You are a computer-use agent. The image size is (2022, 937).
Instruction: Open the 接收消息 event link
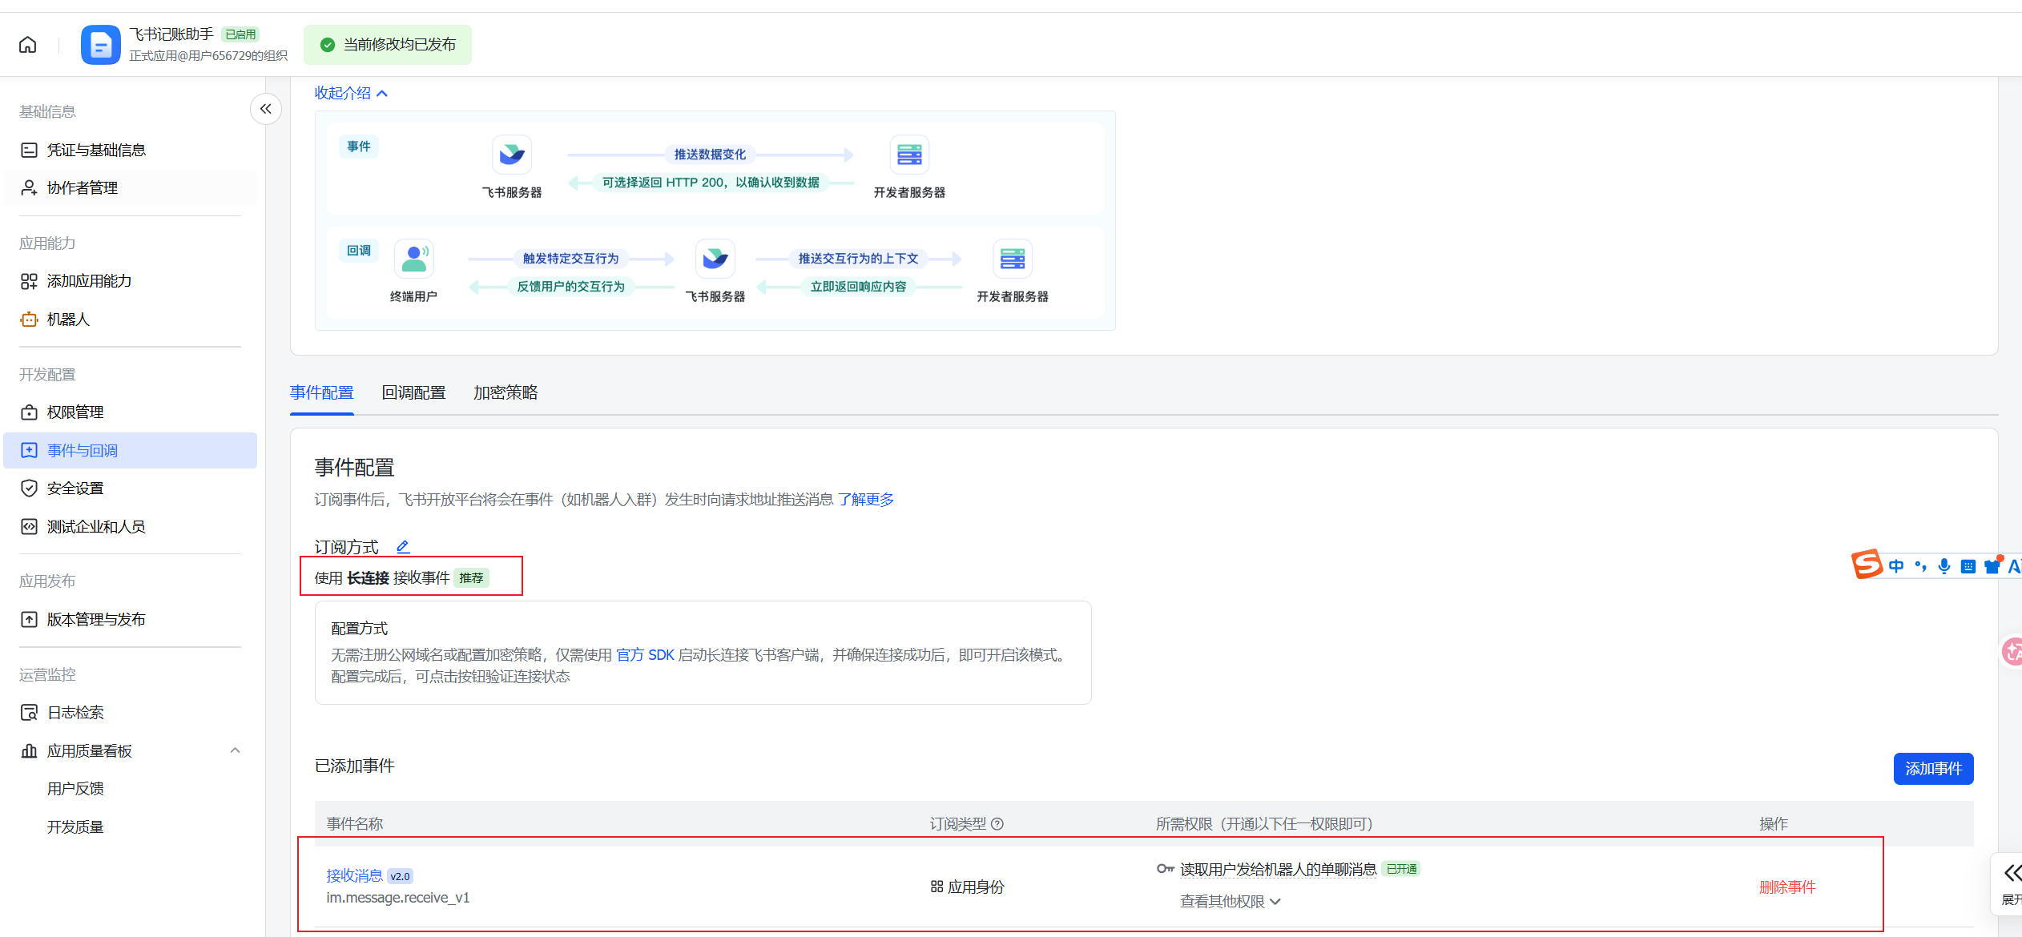coord(354,876)
